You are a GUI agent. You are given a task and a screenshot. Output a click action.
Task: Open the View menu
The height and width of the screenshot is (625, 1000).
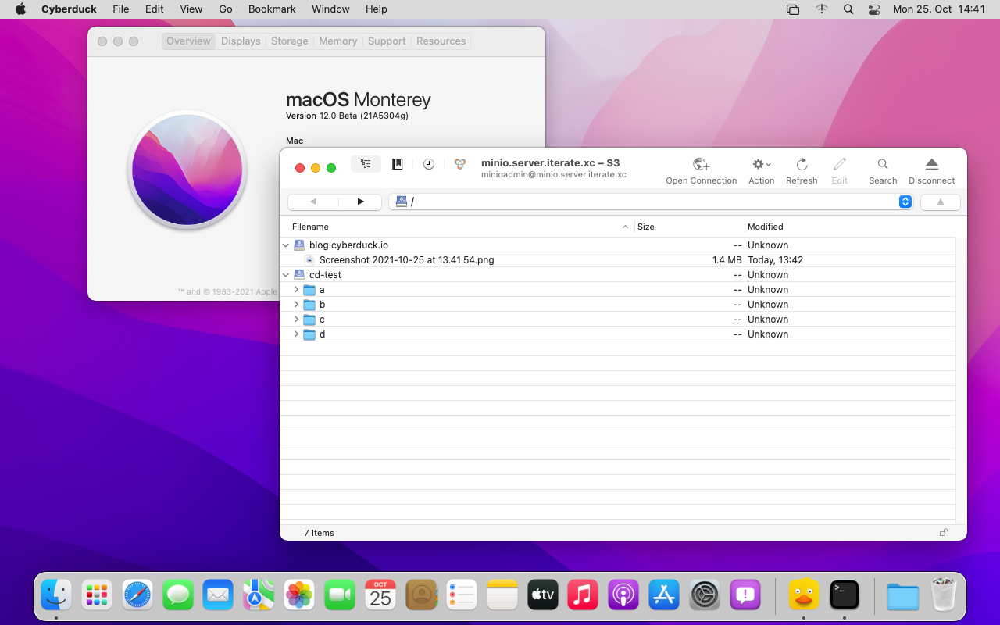click(x=191, y=9)
